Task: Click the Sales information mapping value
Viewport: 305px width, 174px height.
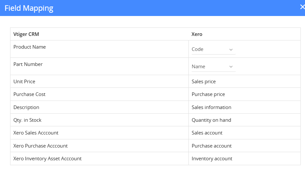Action: click(211, 107)
